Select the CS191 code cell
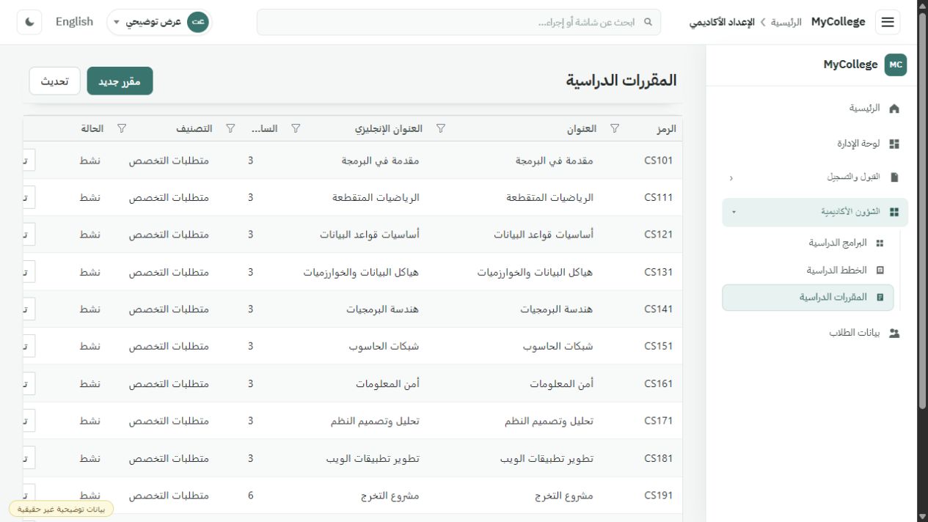The image size is (928, 522). 659,496
